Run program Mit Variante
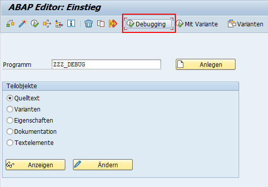Screen dimensions: 268x187 coord(197,24)
